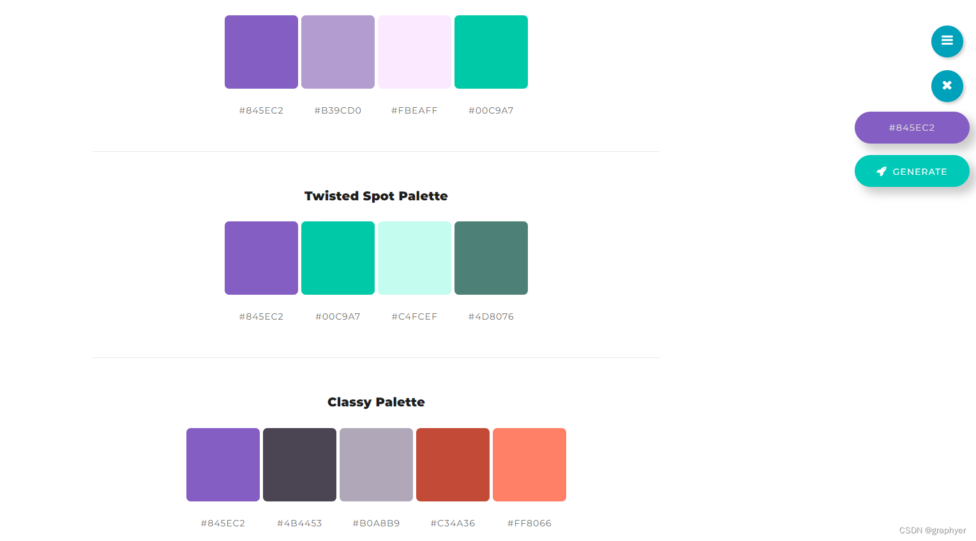Screen dimensions: 976x541
Task: Select the mint #C4FCEF swatch in Twisted Spot Palette
Action: 414,258
